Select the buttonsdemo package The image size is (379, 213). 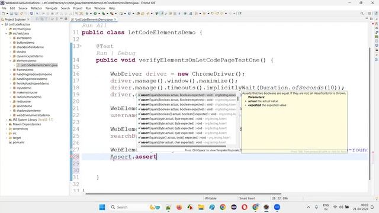(x=25, y=43)
